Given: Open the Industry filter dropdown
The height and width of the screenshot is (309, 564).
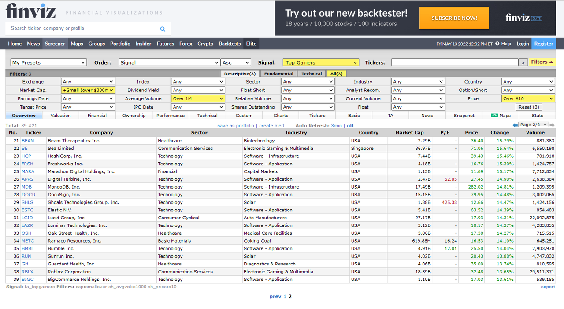Looking at the screenshot, I should [418, 82].
